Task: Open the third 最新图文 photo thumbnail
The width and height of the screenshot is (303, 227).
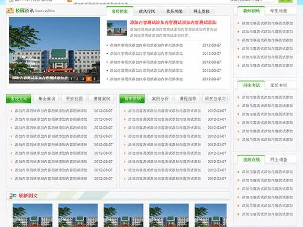Action: click(x=123, y=215)
